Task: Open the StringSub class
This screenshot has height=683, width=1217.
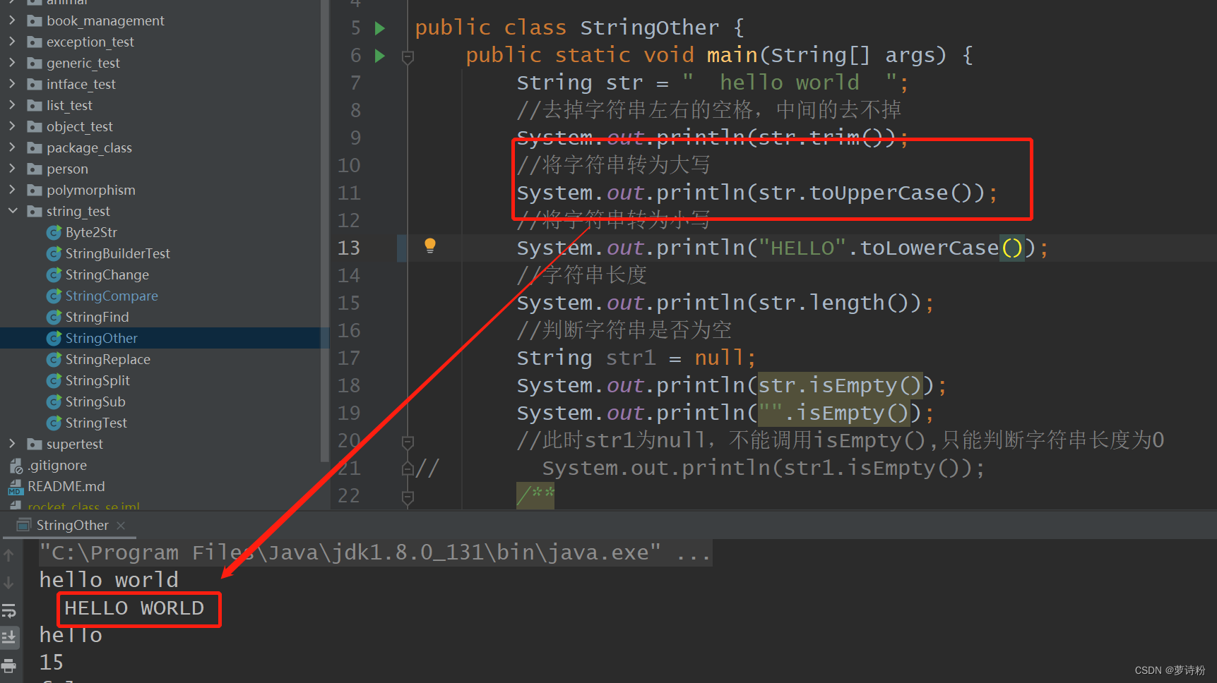Action: pyautogui.click(x=95, y=401)
